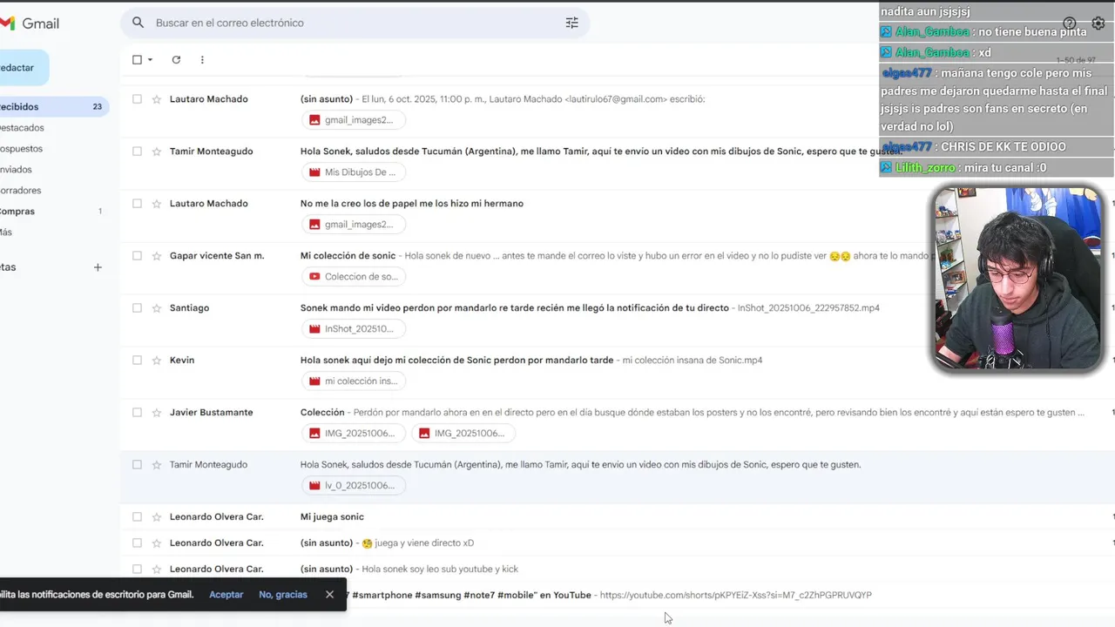Image resolution: width=1115 pixels, height=627 pixels.
Task: Check the Javier Bustamante email
Action: 137,413
